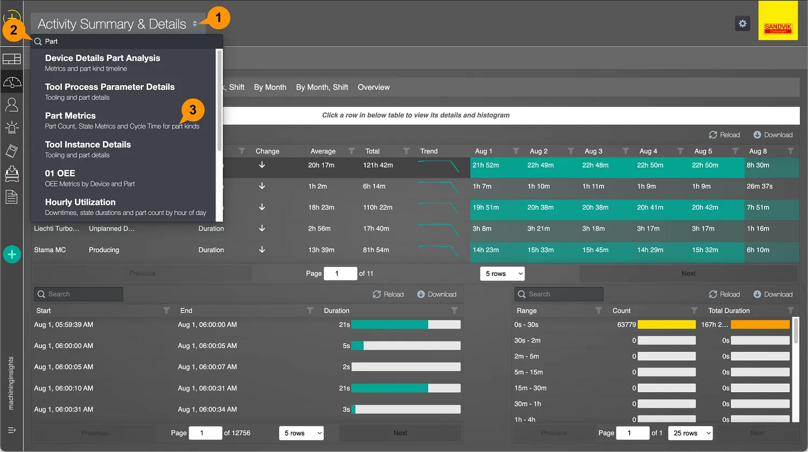This screenshot has height=452, width=808.
Task: Filter the Aug 1 column
Action: pyautogui.click(x=516, y=151)
